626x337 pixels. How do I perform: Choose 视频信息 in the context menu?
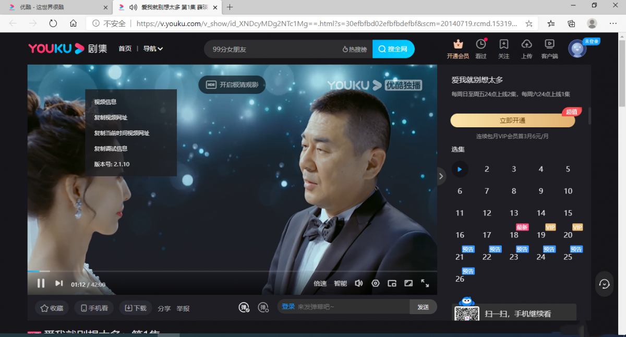coord(105,102)
